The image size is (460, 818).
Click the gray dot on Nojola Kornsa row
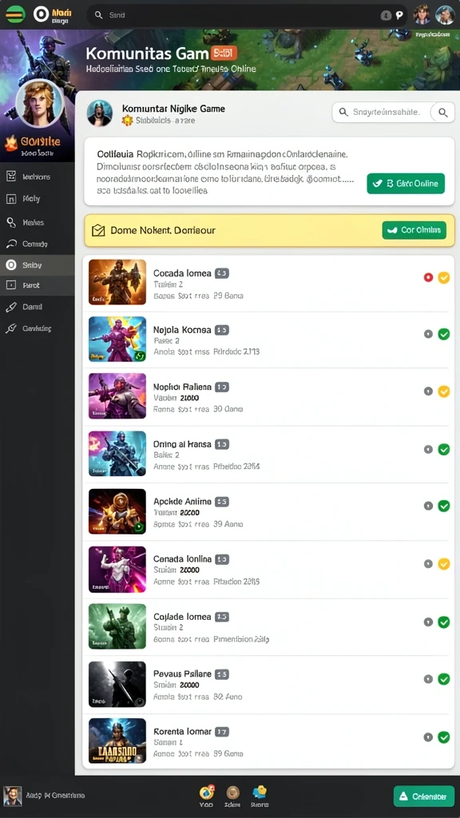[x=428, y=334]
